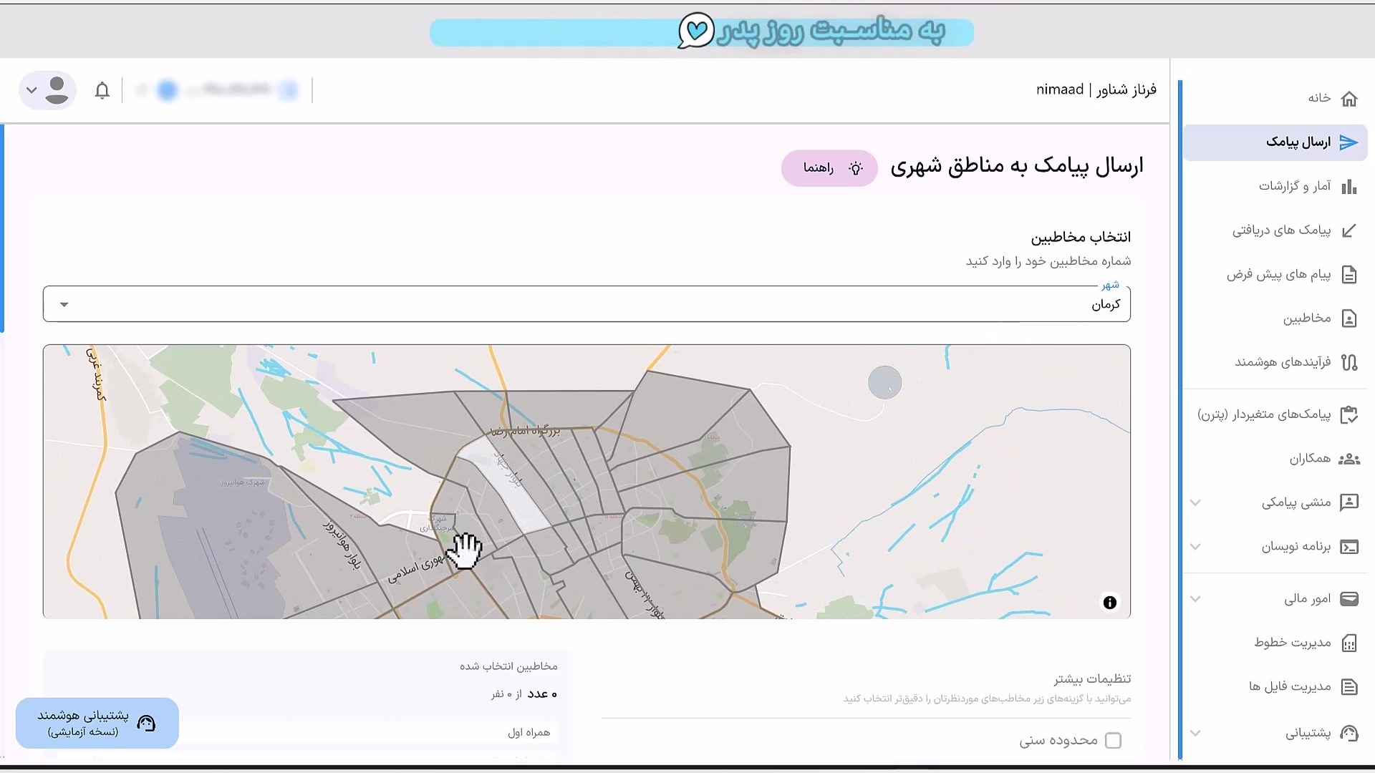This screenshot has width=1375, height=773.
Task: Enable the محدوده سنی age range checkbox
Action: [x=1113, y=741]
